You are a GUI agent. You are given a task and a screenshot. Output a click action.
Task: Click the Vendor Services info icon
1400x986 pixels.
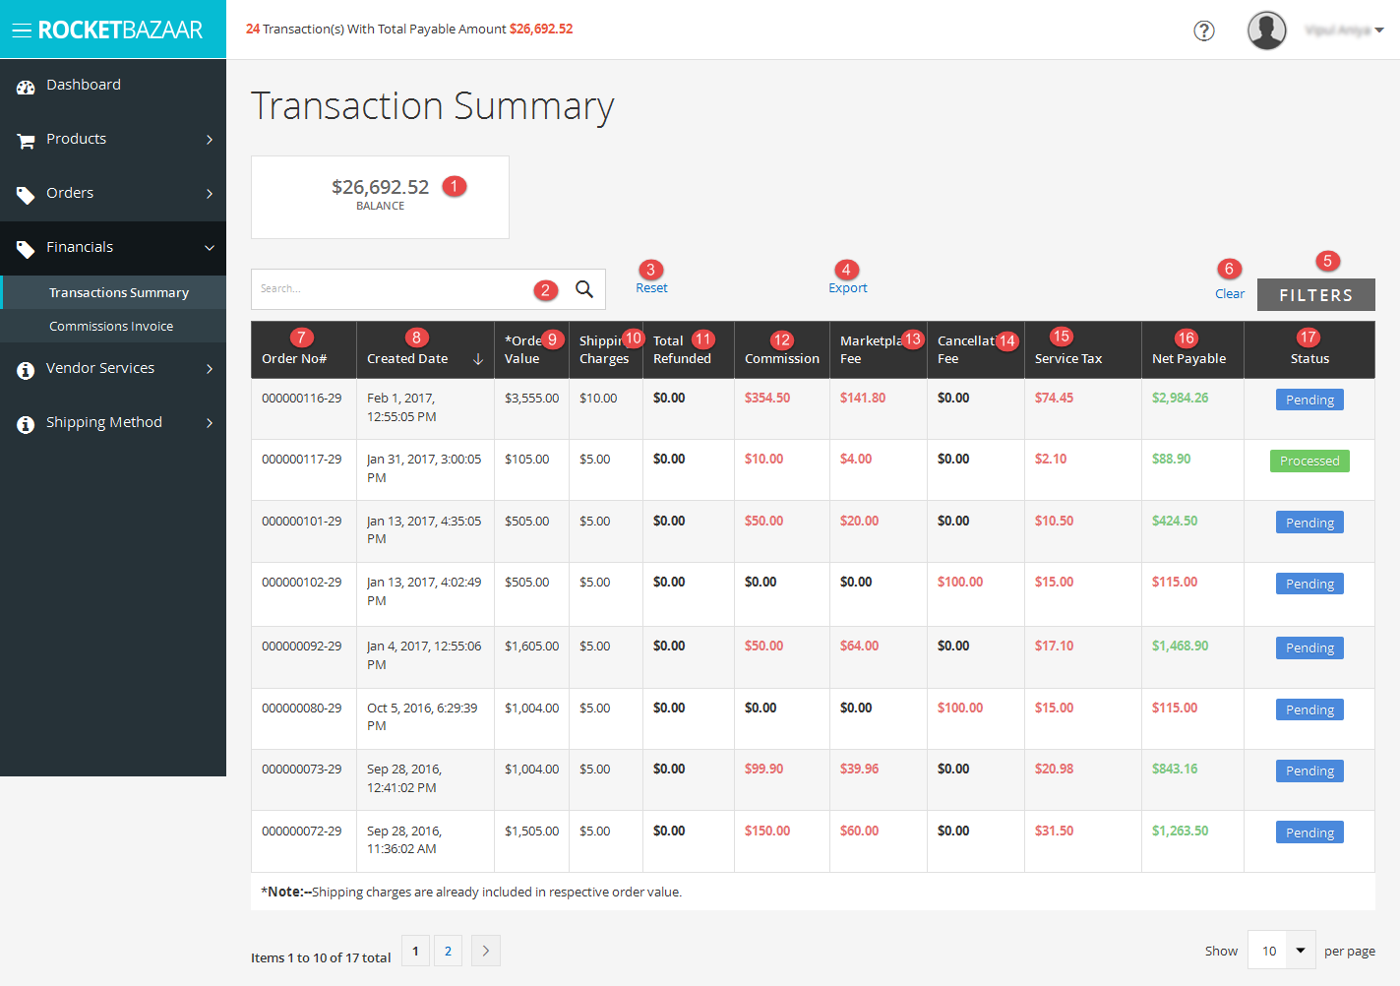[x=26, y=370]
